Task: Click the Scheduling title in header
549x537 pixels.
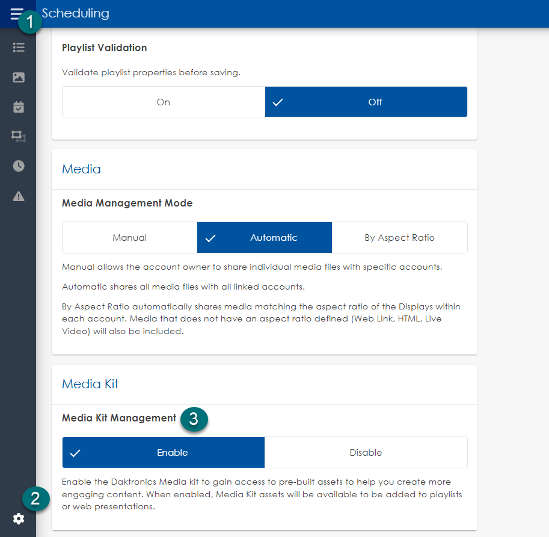Action: tap(76, 13)
